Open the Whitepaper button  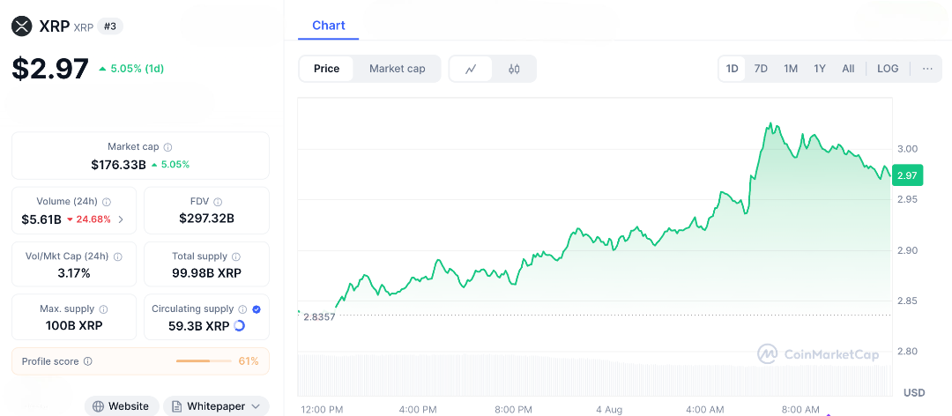coord(216,406)
